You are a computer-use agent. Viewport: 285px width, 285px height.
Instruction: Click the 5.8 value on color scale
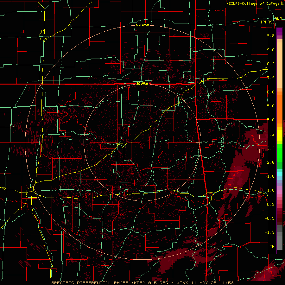271,106
